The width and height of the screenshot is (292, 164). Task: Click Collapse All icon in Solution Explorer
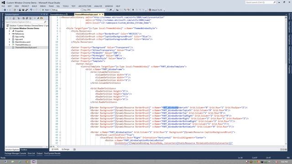click(x=27, y=18)
